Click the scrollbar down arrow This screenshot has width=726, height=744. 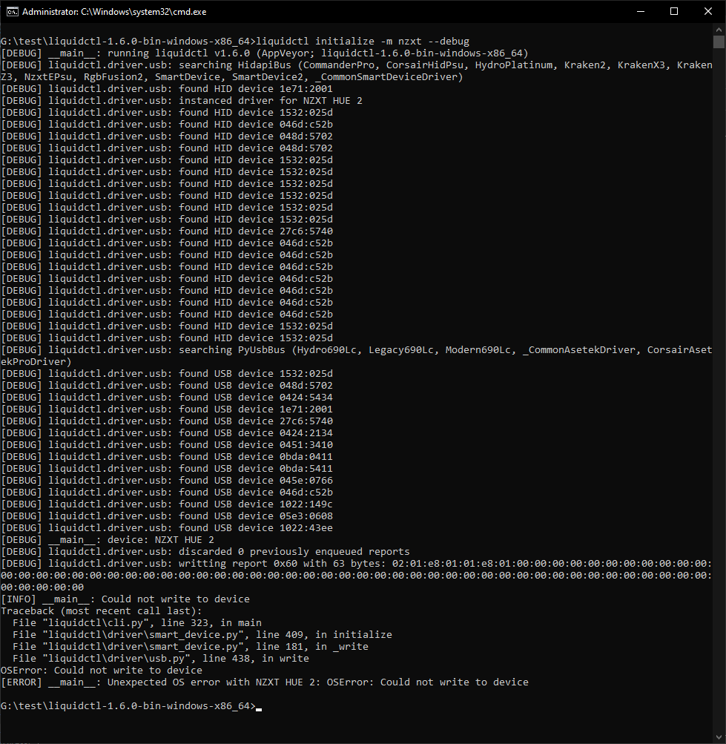pyautogui.click(x=719, y=737)
